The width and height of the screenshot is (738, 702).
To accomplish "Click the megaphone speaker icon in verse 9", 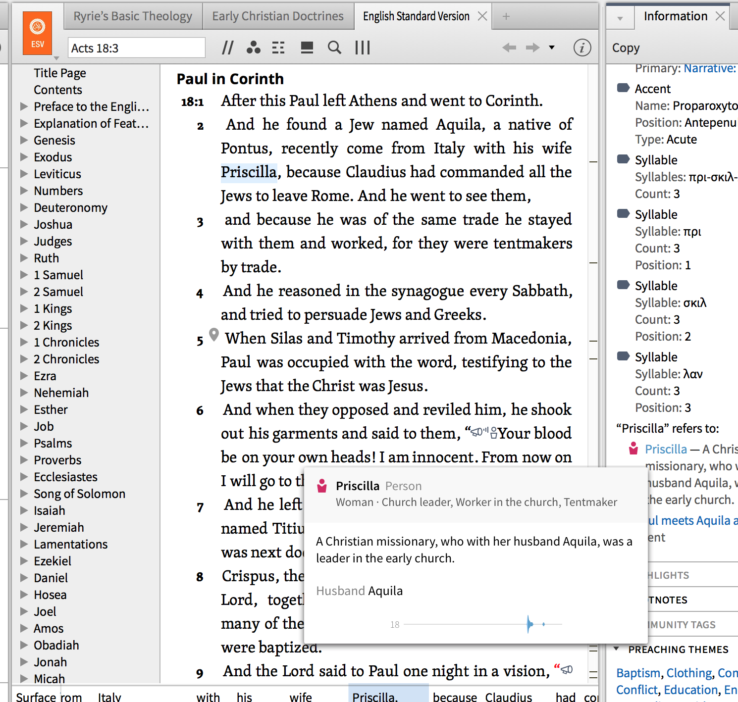I will pyautogui.click(x=567, y=670).
